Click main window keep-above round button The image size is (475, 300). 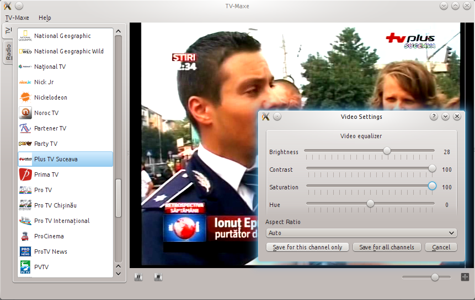click(19, 6)
